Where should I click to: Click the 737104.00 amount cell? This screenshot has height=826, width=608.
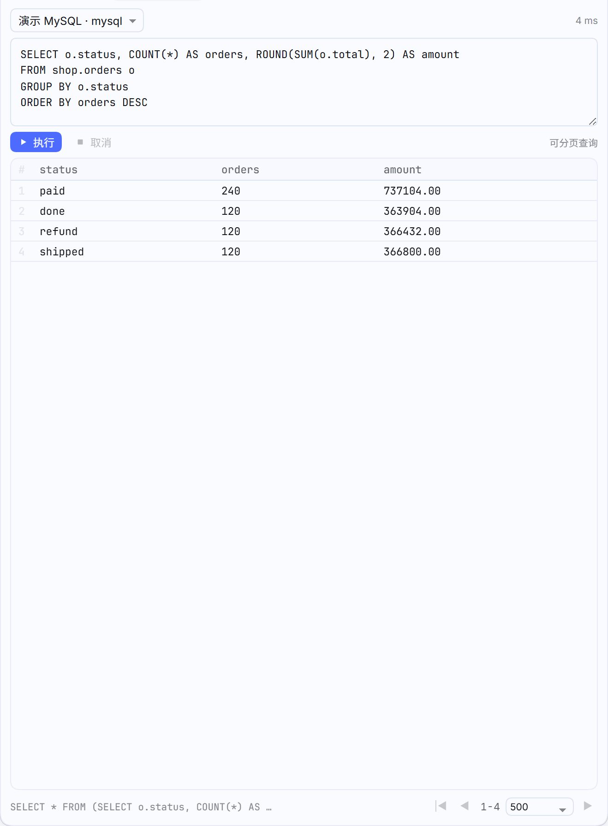click(412, 191)
